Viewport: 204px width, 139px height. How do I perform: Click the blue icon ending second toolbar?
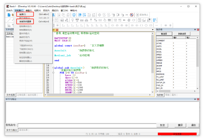155,20
